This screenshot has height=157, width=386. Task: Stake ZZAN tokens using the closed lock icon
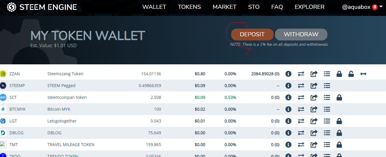pos(339,74)
